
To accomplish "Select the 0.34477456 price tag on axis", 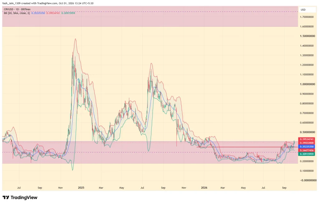I will [x=307, y=150].
